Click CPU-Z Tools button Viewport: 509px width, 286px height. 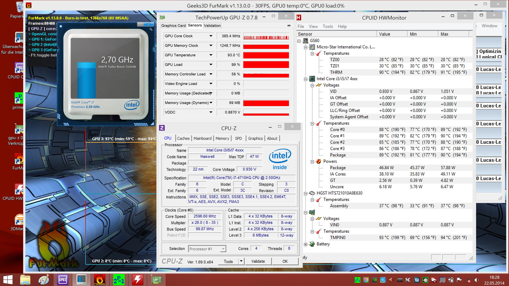pos(228,261)
